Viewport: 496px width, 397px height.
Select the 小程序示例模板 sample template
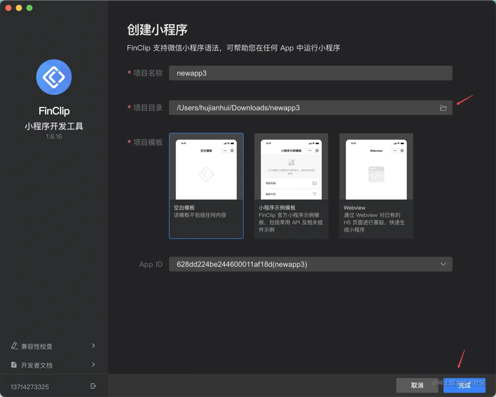(291, 186)
